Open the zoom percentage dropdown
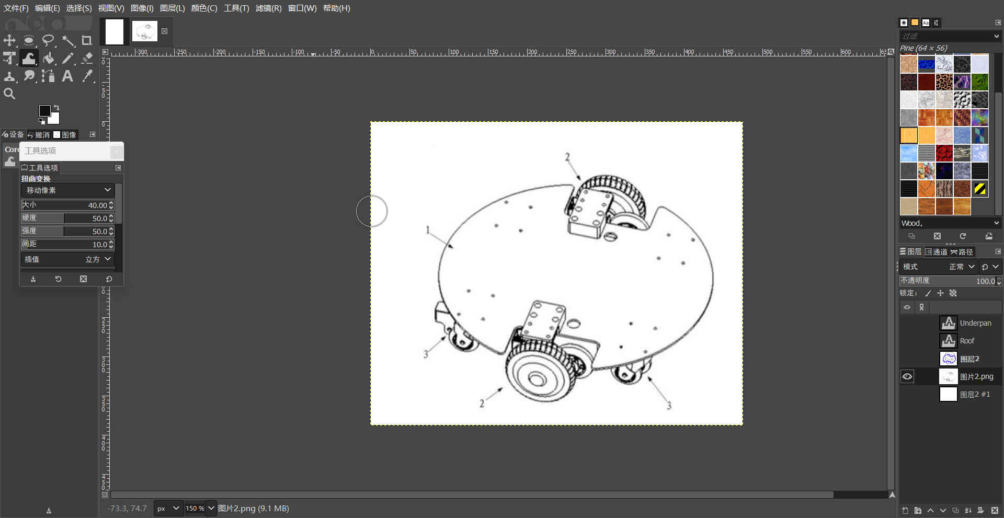The image size is (1004, 518). click(x=211, y=508)
